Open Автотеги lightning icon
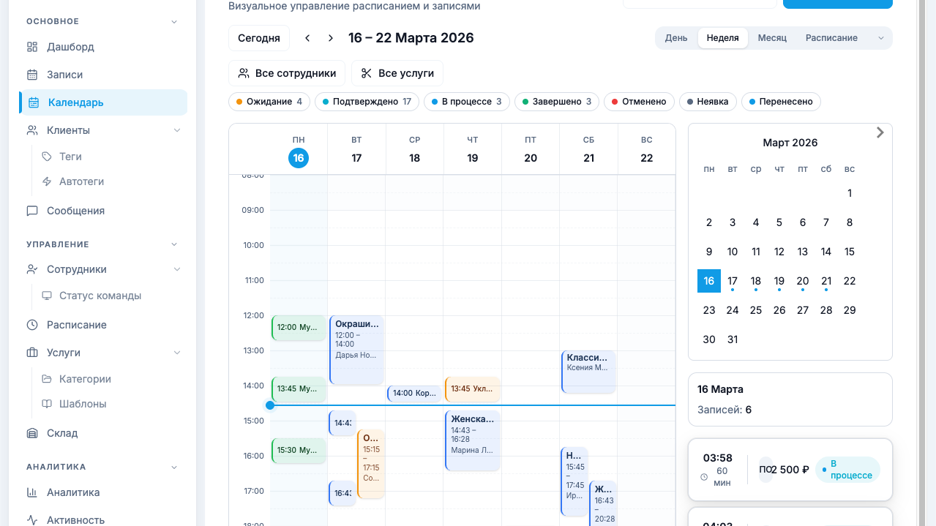 coord(47,181)
